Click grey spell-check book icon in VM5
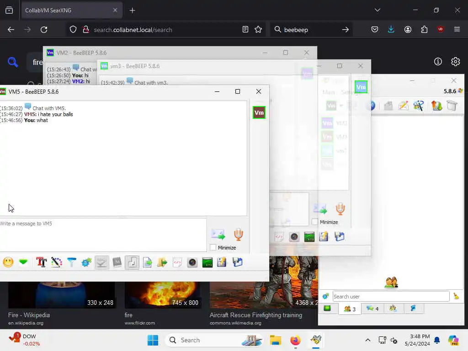This screenshot has height=351, width=468. tap(117, 262)
